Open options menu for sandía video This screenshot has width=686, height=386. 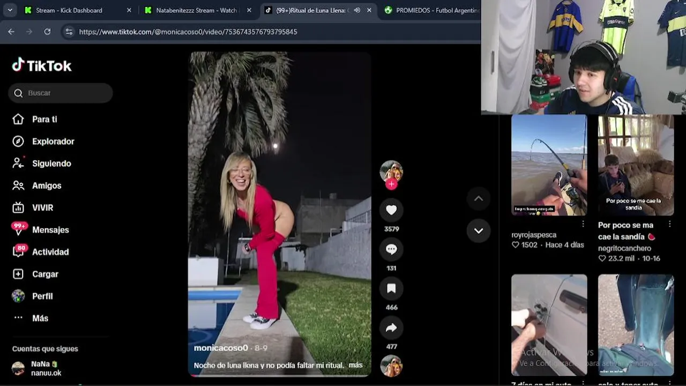pos(669,224)
